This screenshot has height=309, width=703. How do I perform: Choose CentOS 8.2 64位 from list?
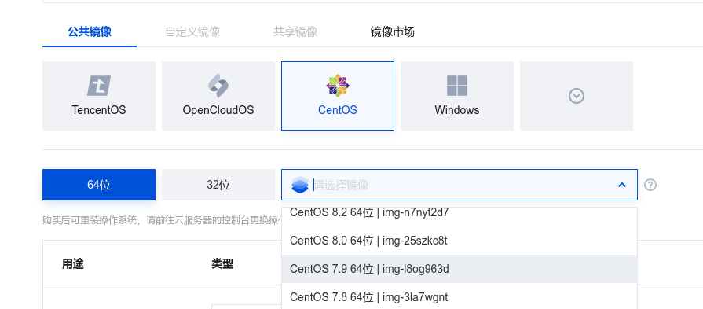[x=460, y=213]
